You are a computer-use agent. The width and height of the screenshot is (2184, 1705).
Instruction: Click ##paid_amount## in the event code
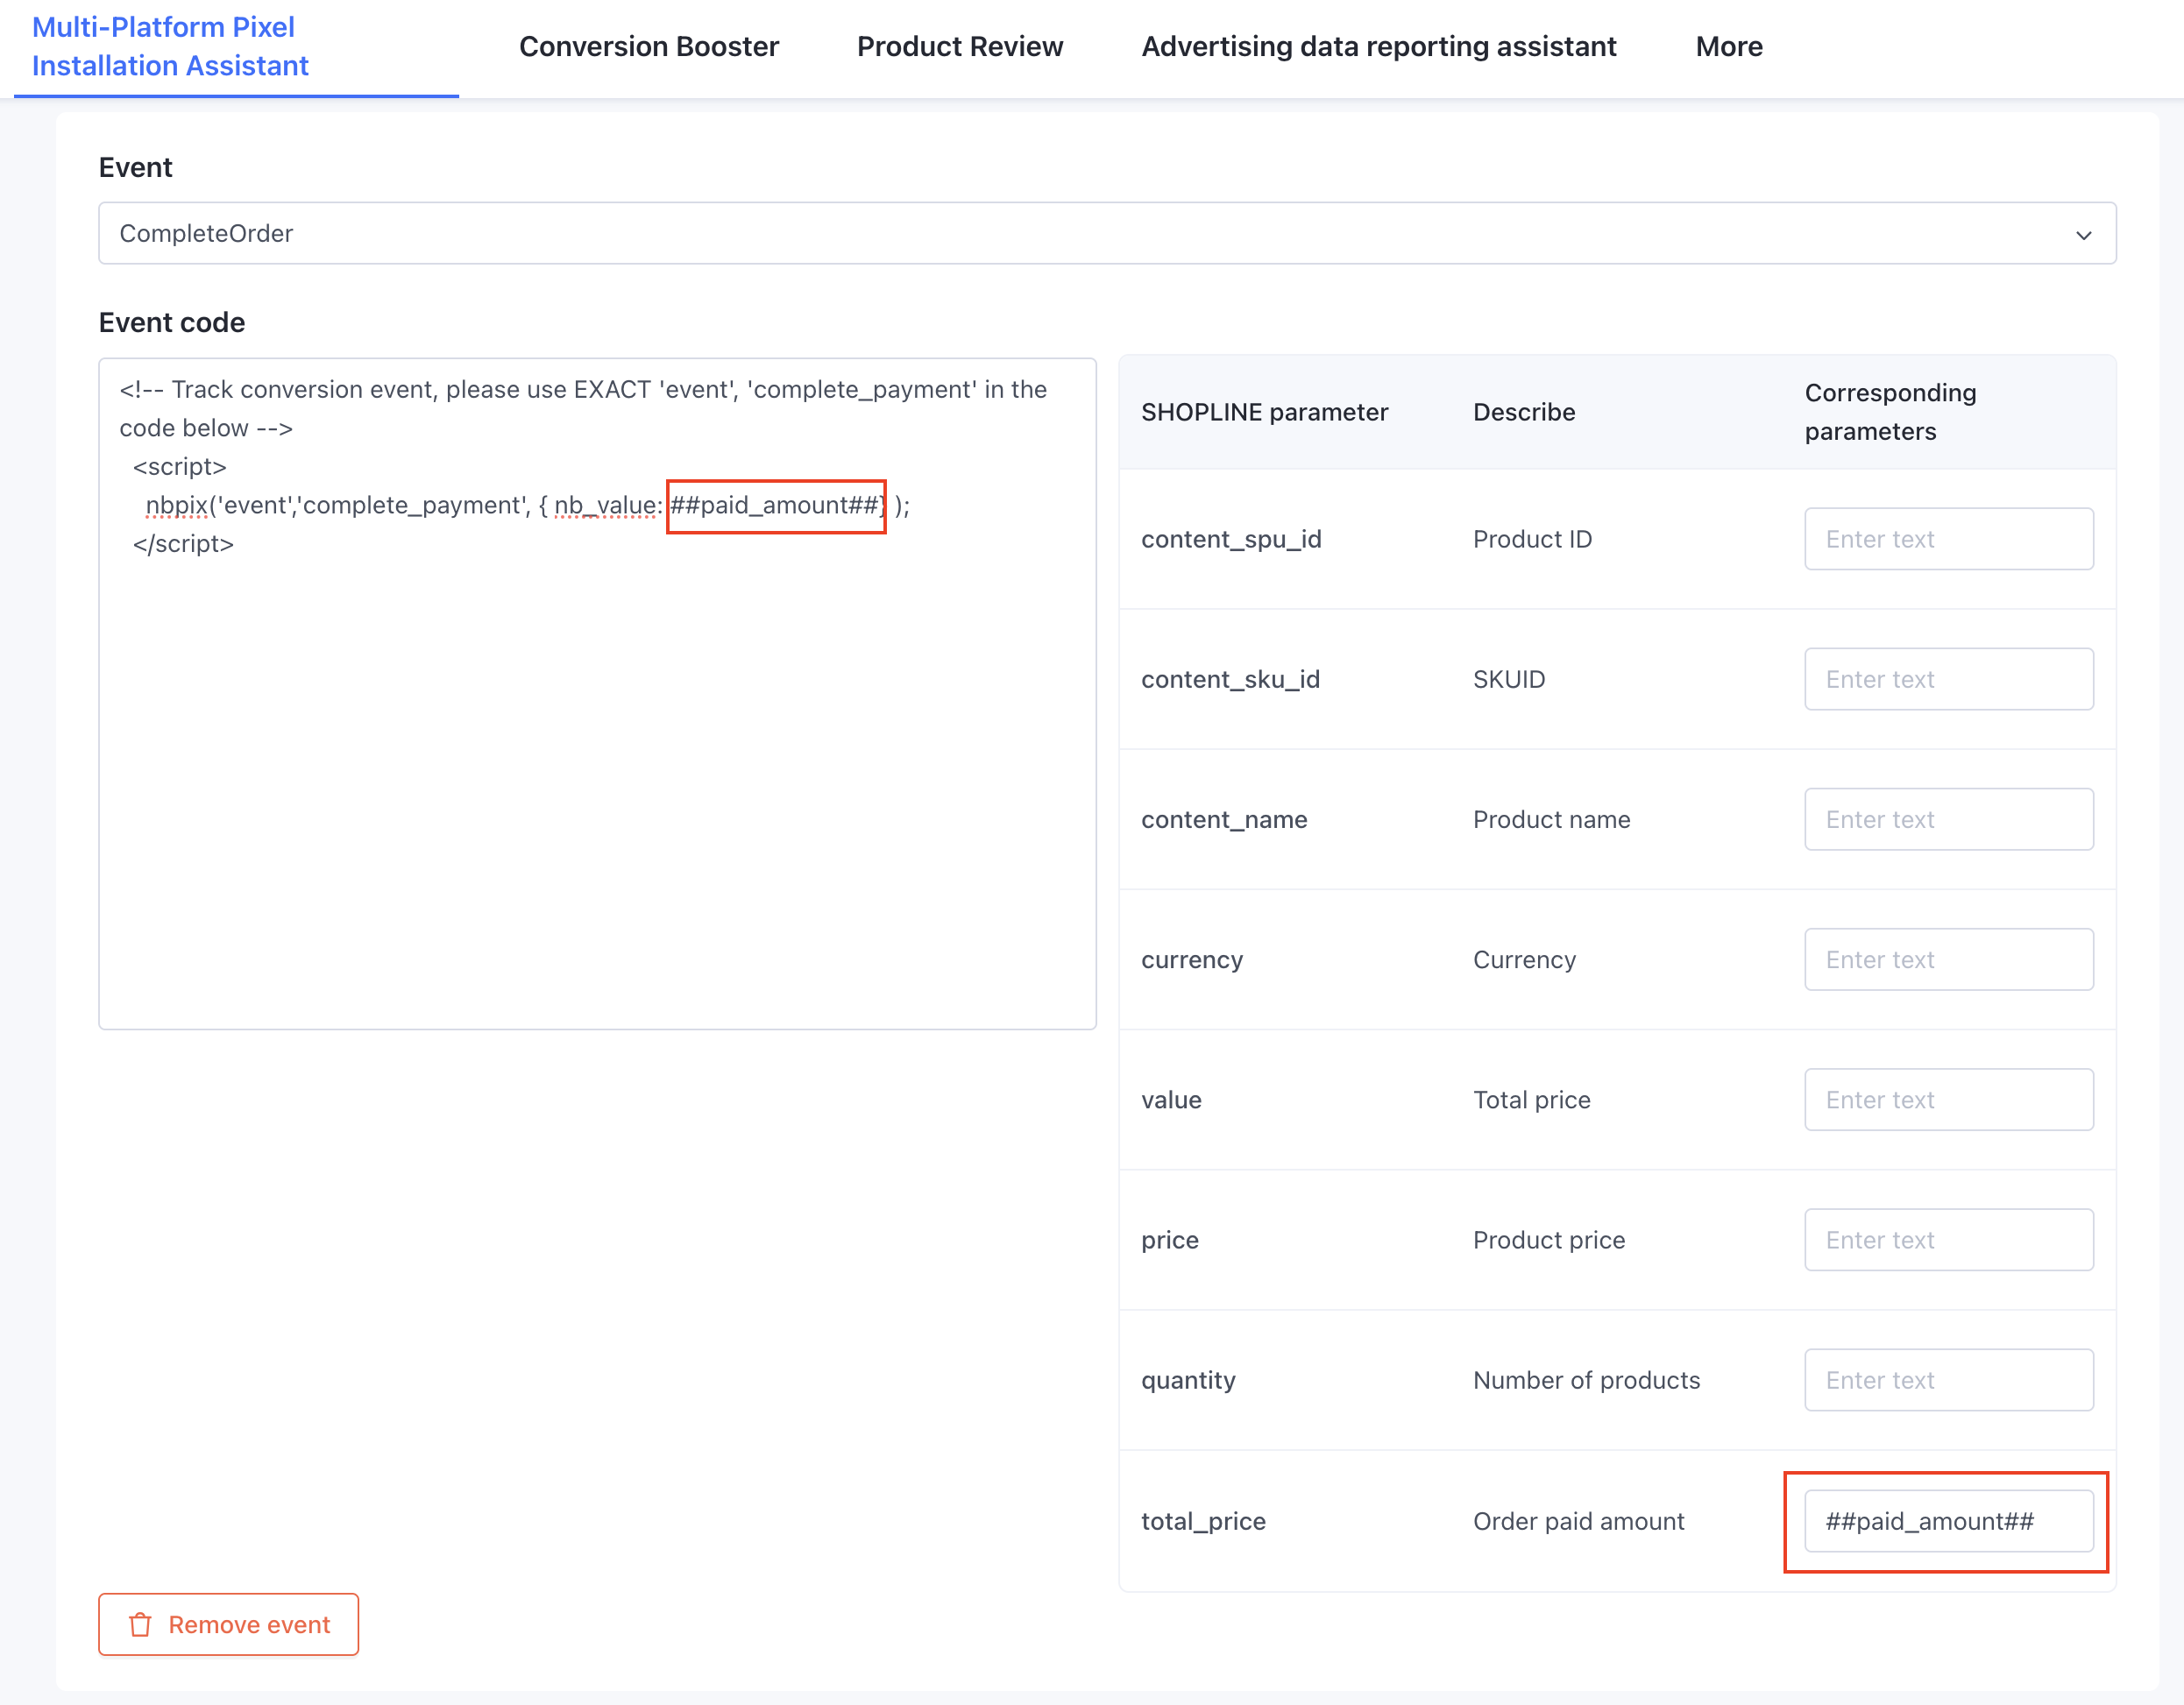pyautogui.click(x=775, y=506)
